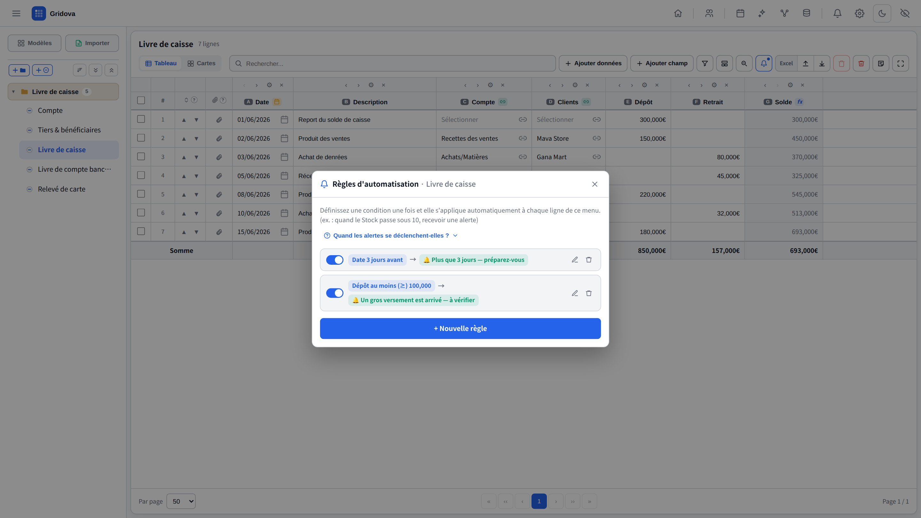
Task: Tick the checkbox for row 3
Action: pos(141,157)
